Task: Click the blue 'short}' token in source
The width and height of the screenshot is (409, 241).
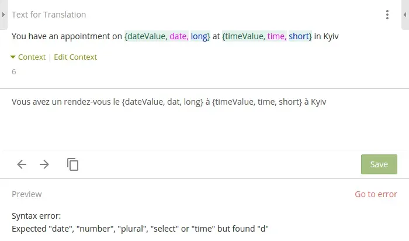Action: [x=300, y=36]
